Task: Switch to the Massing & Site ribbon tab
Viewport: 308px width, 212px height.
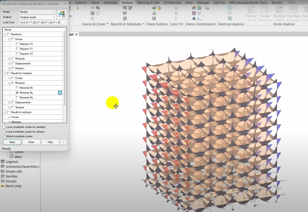Action: [x=148, y=2]
